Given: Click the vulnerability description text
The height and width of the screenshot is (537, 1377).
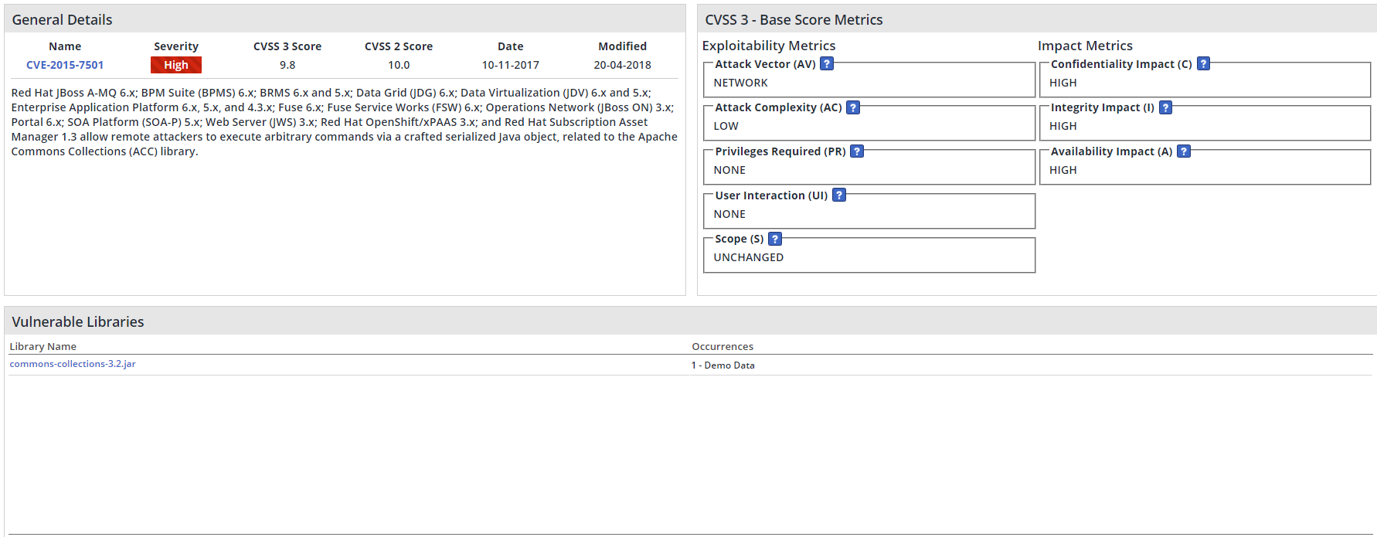Looking at the screenshot, I should [x=344, y=122].
